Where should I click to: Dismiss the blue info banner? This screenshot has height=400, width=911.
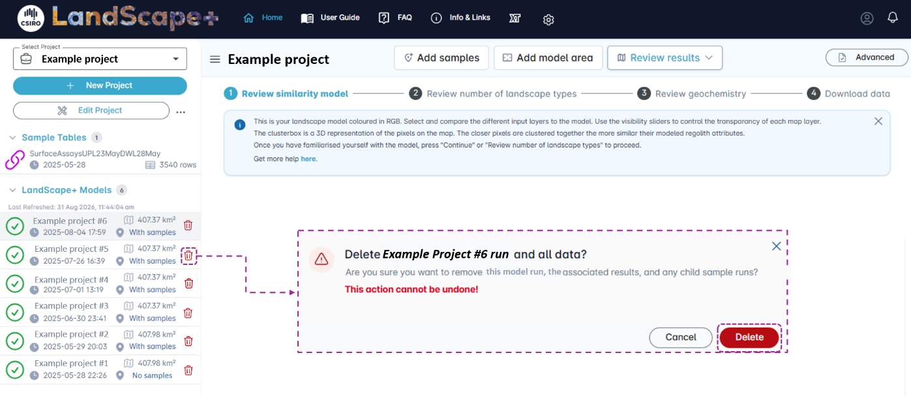[x=878, y=121]
